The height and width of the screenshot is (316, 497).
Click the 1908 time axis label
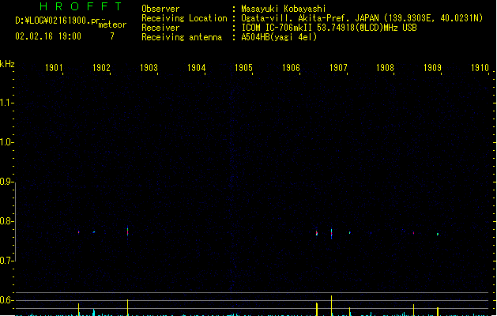click(385, 67)
